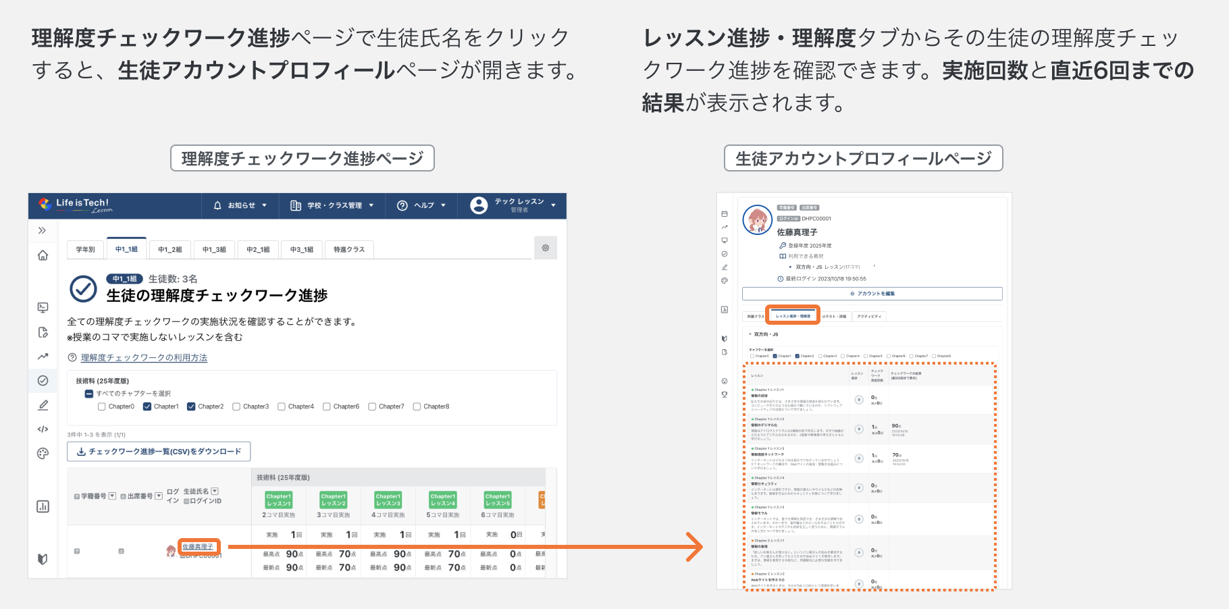Select the bookmark icon at sidebar bottom
This screenshot has height=609, width=1229.
43,558
